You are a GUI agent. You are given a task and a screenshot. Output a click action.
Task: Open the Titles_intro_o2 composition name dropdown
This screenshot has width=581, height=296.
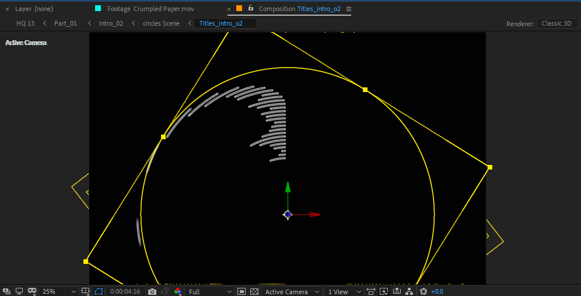pos(319,9)
